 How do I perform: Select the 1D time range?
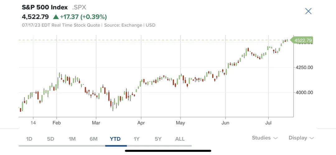pos(29,139)
